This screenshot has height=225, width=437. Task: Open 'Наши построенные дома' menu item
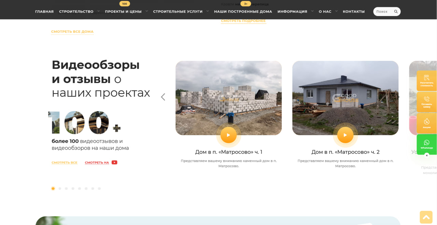tap(243, 12)
